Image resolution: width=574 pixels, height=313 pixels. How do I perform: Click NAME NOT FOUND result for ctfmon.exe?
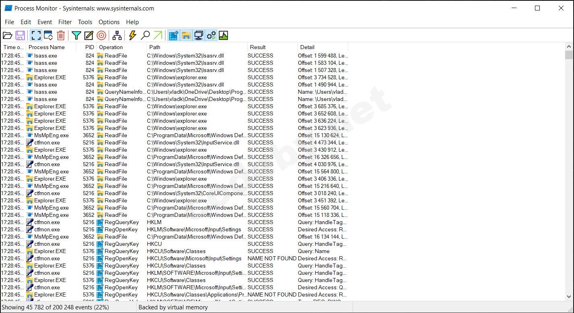pos(272,258)
